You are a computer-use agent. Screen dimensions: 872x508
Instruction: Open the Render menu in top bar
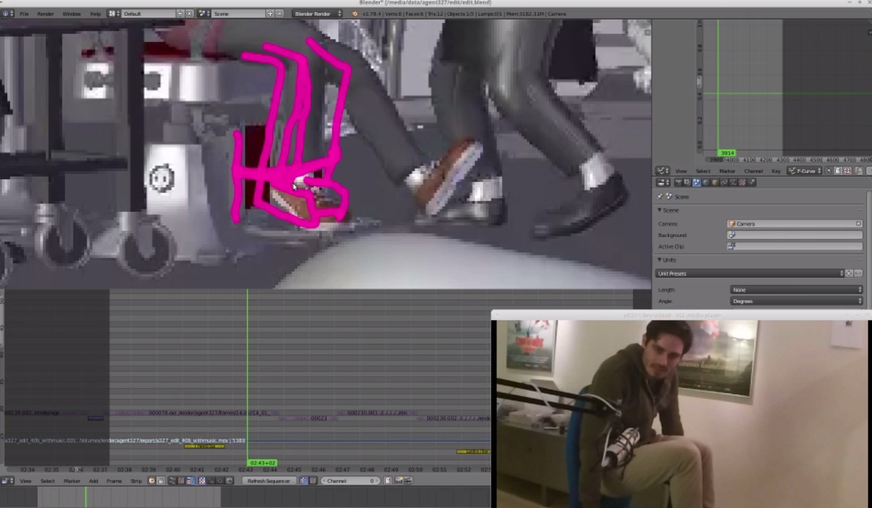(x=45, y=13)
